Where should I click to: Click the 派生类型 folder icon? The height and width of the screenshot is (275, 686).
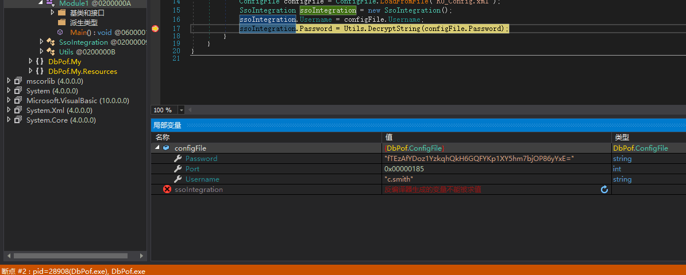pos(61,22)
